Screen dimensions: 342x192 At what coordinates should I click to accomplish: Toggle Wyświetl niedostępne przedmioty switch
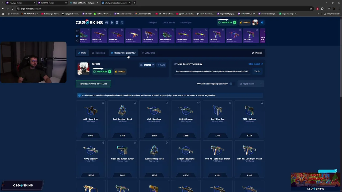(232, 84)
